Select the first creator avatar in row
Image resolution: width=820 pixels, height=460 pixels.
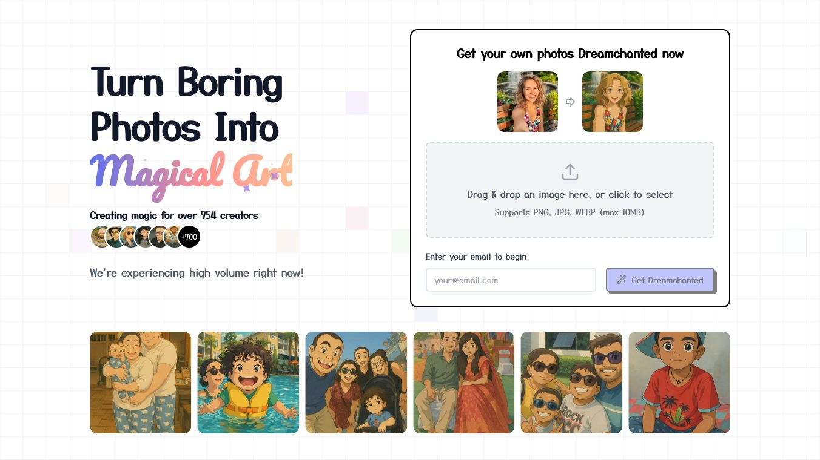(101, 237)
